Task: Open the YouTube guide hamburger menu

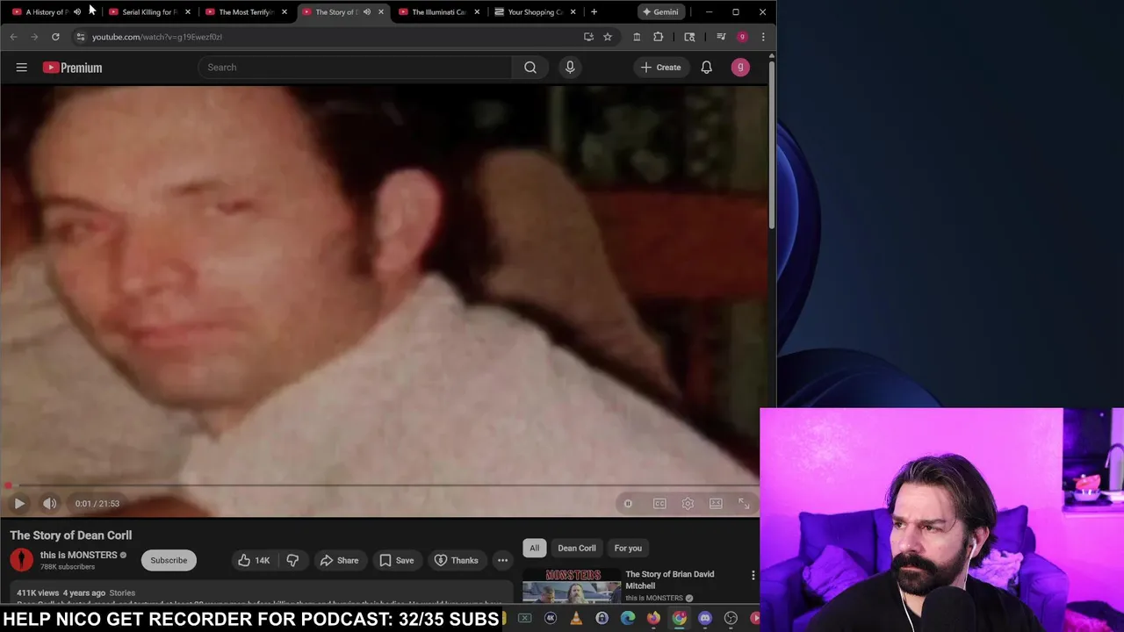Action: [21, 68]
